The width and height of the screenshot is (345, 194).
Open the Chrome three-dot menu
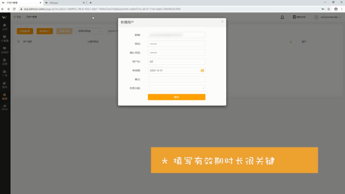point(342,9)
